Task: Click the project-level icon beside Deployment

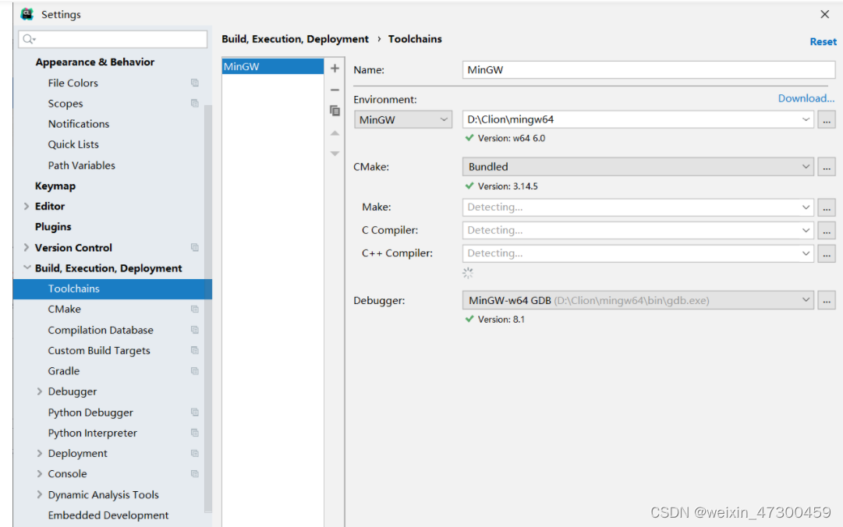Action: click(195, 454)
